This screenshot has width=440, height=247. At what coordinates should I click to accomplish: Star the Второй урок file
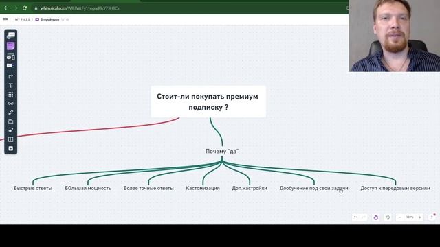tap(63, 20)
